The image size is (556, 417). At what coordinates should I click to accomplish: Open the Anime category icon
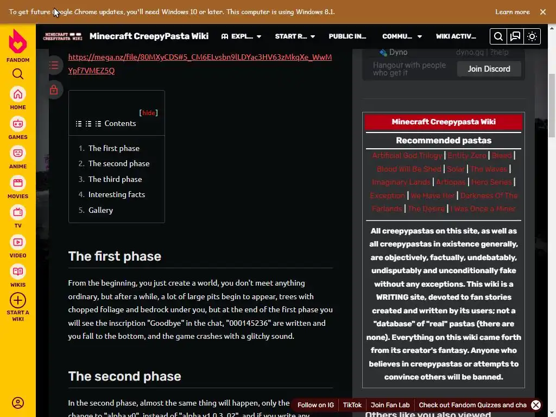click(18, 153)
